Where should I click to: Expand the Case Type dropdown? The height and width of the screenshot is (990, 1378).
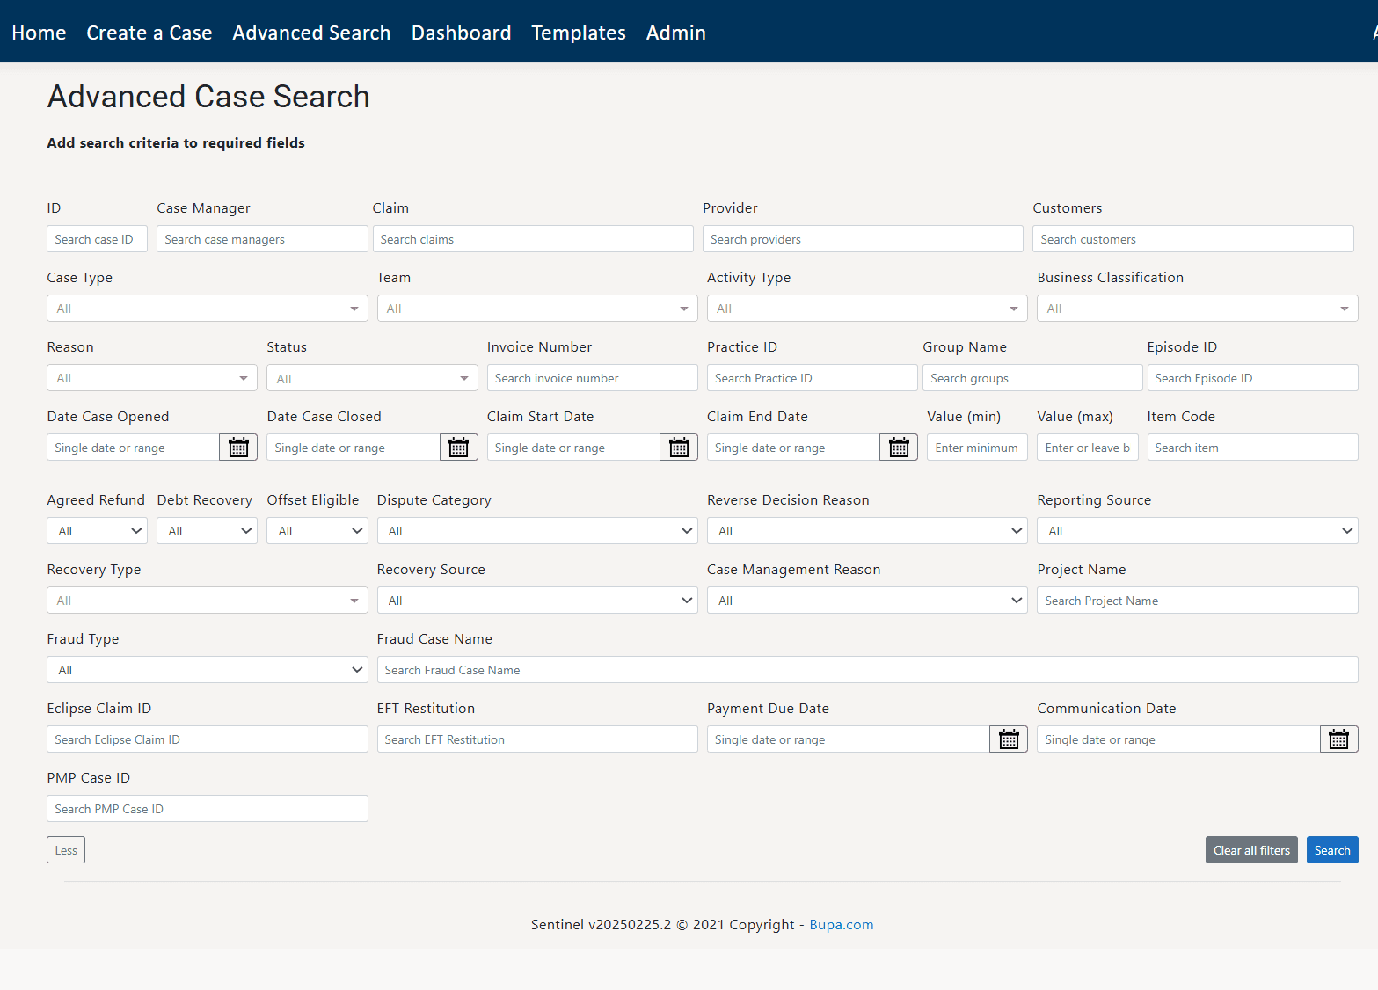pos(207,309)
